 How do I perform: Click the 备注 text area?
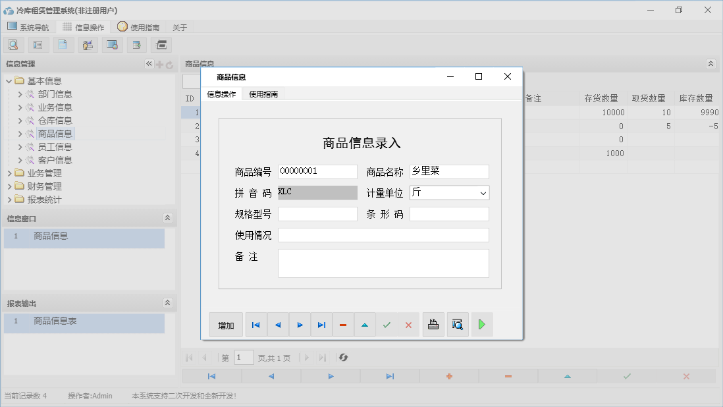click(383, 263)
